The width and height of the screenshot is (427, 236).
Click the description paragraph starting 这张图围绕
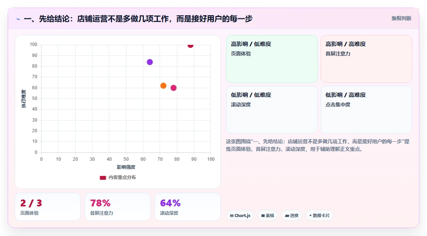[318, 145]
